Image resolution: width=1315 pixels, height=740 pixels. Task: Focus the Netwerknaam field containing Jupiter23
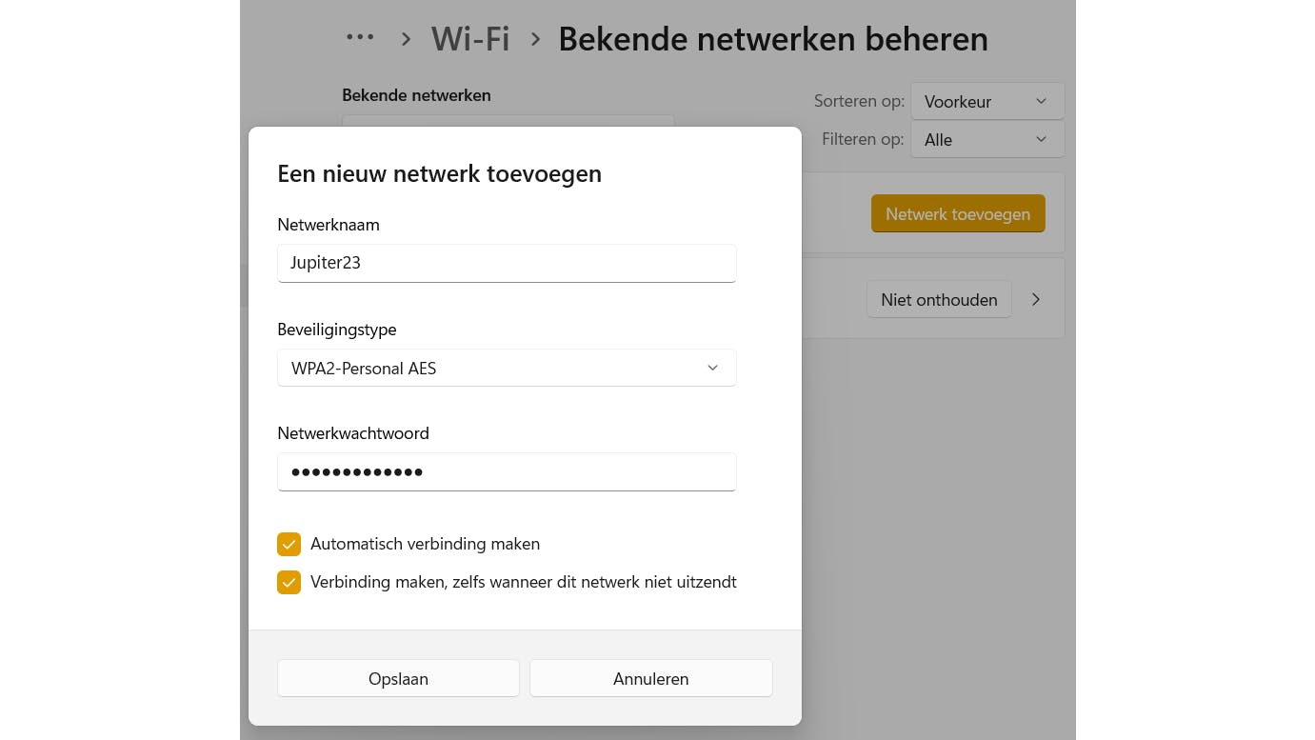pos(507,263)
